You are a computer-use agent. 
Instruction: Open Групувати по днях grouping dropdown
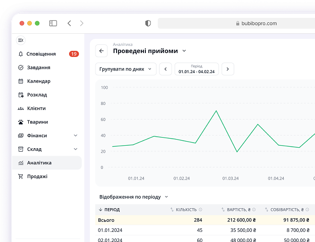coord(126,69)
